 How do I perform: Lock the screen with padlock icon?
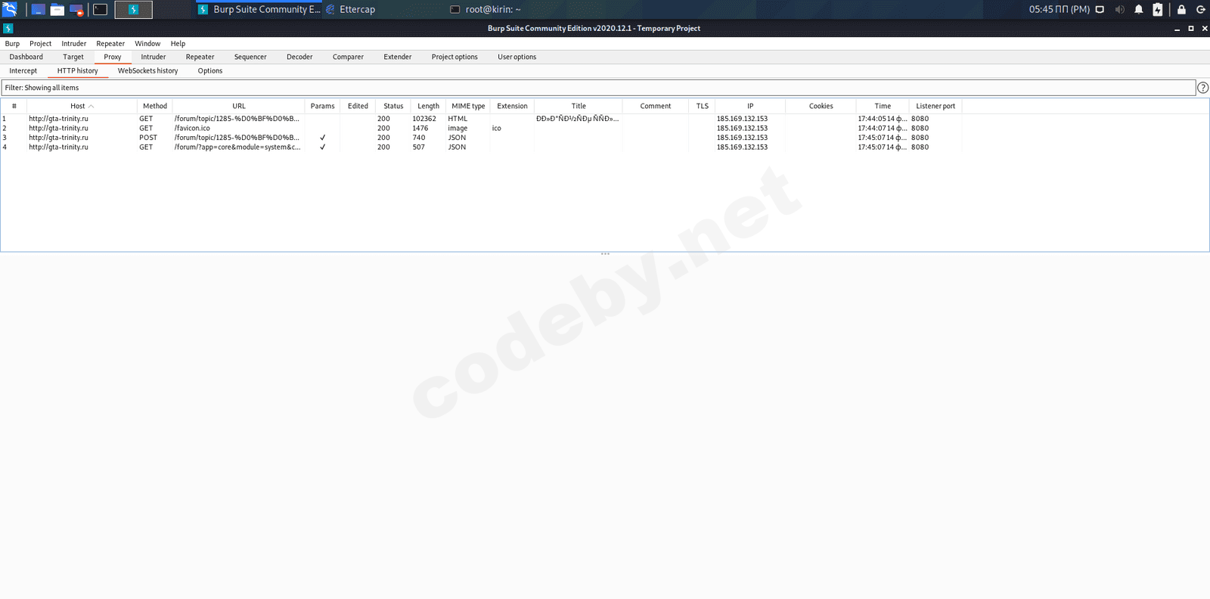(1181, 10)
